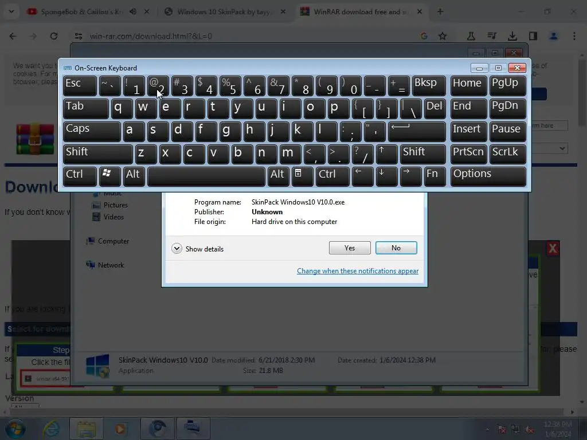
Task: Click the Esc key
Action: [x=80, y=86]
